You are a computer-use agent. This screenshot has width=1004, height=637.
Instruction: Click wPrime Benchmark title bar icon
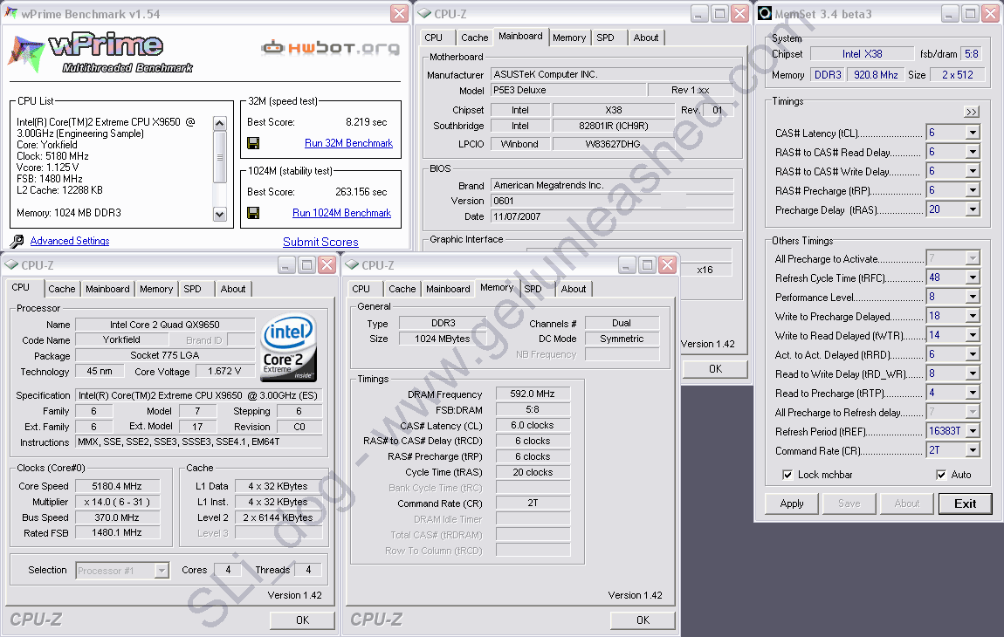10,13
